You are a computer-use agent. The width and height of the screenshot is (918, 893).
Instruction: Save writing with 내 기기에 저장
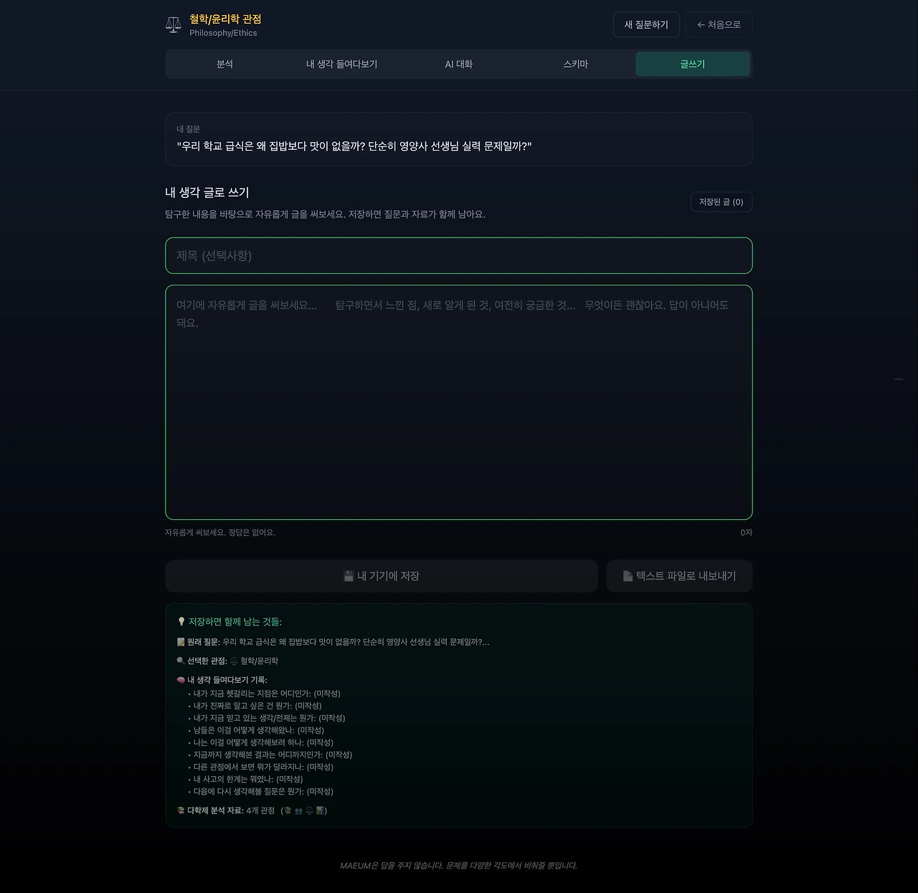[382, 576]
